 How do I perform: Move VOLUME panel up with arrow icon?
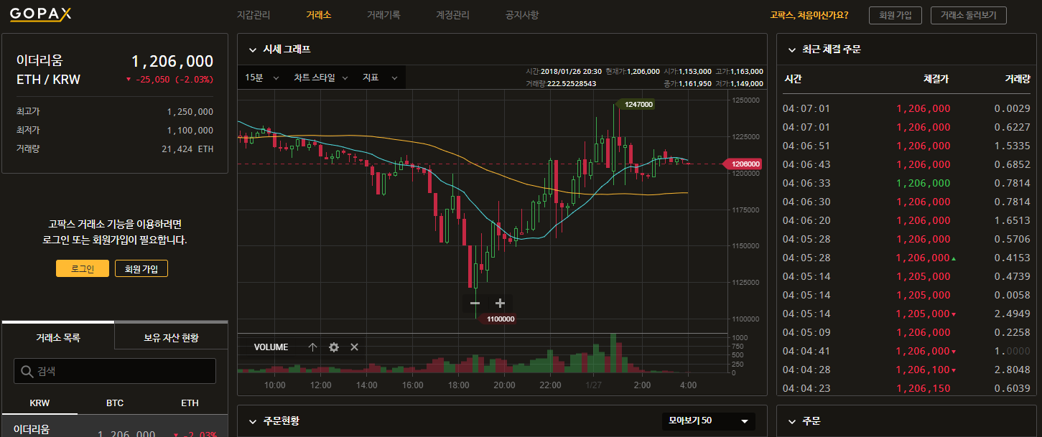point(312,347)
